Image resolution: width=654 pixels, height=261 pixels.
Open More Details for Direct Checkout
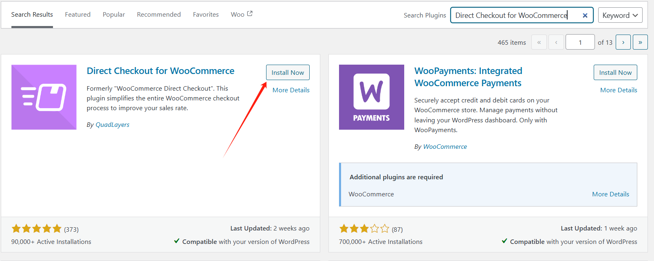pos(291,90)
